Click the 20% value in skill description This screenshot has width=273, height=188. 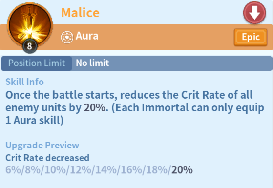point(95,108)
